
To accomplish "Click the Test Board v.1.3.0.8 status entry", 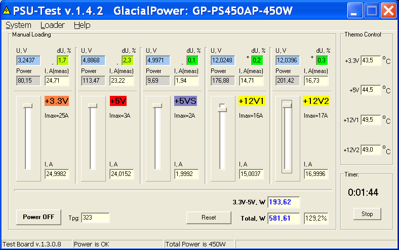I will (x=36, y=244).
